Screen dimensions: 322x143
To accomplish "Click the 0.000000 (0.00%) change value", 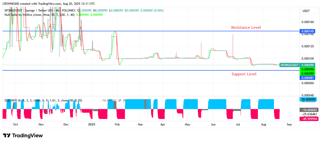I will click(152, 11).
